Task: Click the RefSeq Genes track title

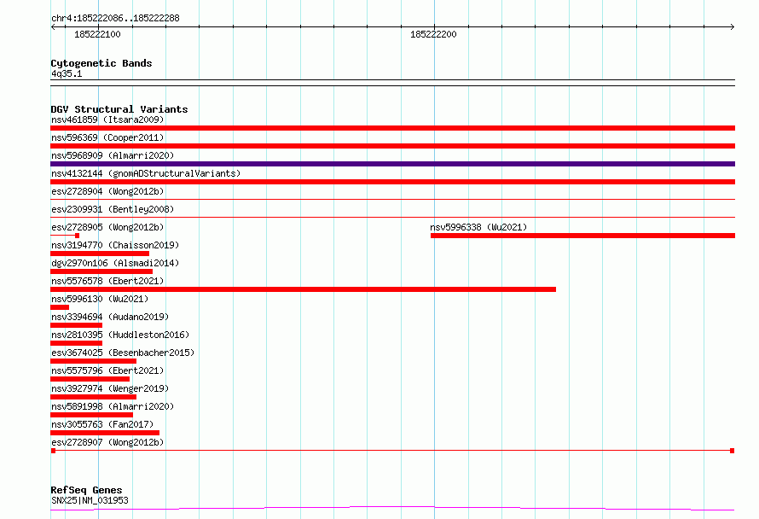Action: 86,491
